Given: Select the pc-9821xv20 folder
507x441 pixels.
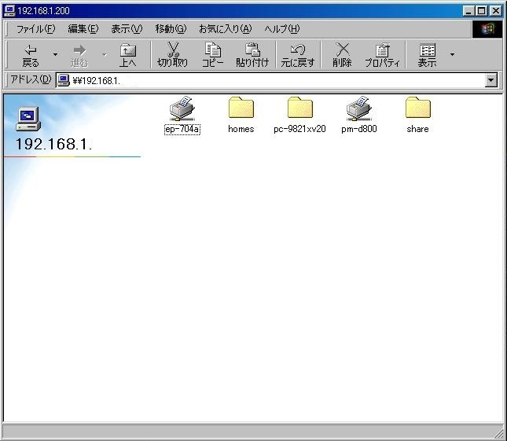Looking at the screenshot, I should point(299,108).
